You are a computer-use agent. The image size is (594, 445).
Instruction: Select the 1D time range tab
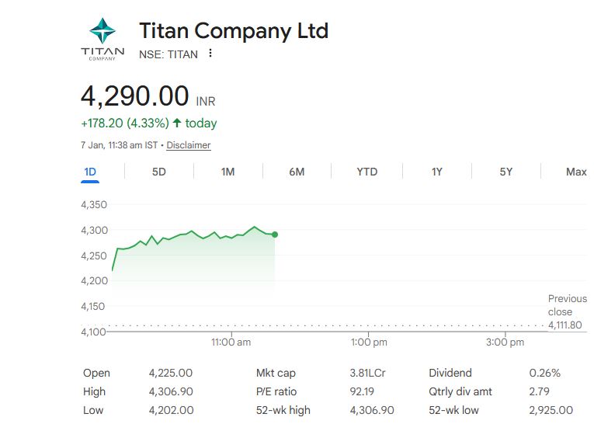[90, 172]
